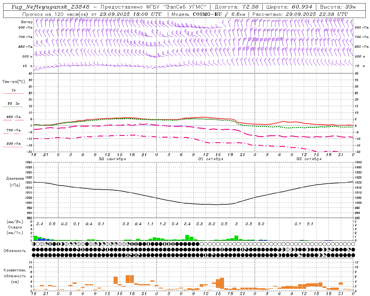Click the station title Yug_Nefteyugansk_23848
The height and width of the screenshot is (296, 370).
(50, 7)
